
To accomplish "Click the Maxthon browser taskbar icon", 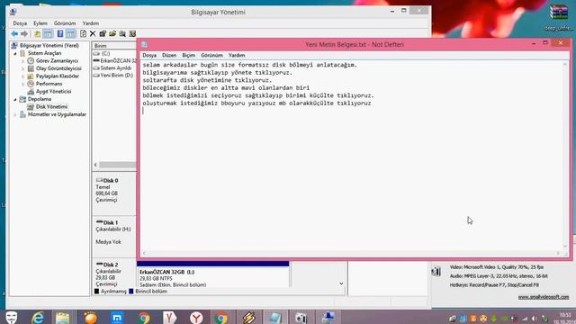I will pyautogui.click(x=117, y=318).
